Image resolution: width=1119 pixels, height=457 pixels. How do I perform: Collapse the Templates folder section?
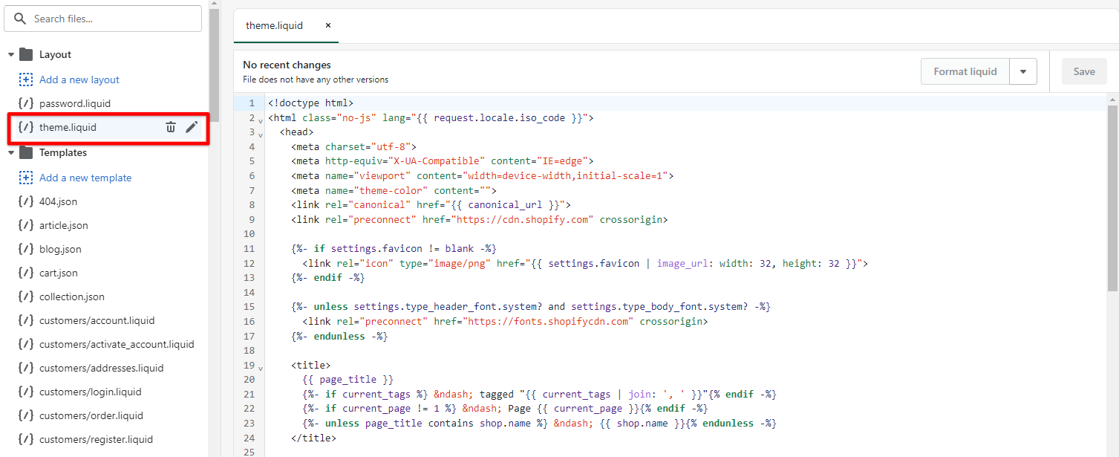tap(11, 153)
